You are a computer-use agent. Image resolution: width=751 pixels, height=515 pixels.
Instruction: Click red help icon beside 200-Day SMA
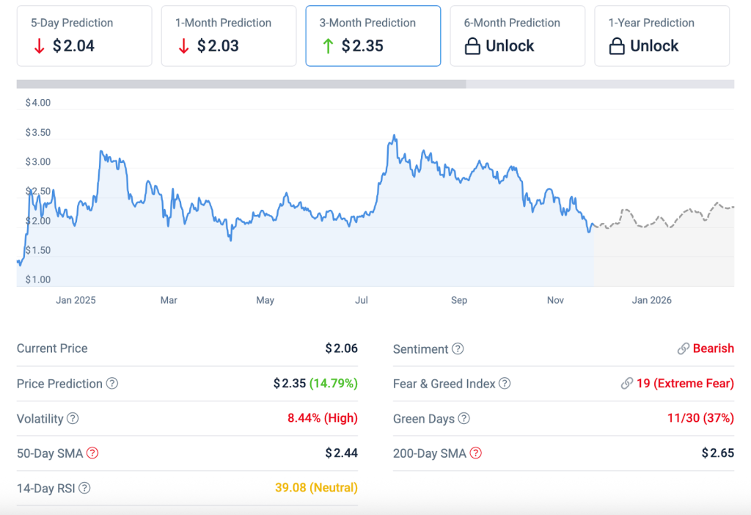tap(476, 453)
